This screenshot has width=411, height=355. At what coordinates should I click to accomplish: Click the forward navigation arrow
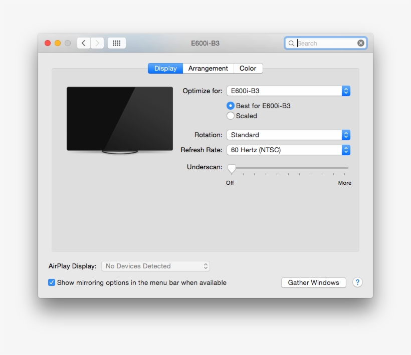97,43
